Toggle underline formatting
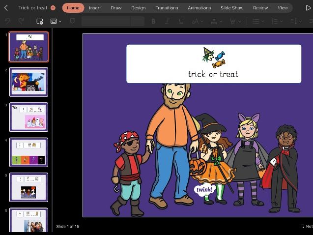This screenshot has height=235, width=313. coord(181,21)
